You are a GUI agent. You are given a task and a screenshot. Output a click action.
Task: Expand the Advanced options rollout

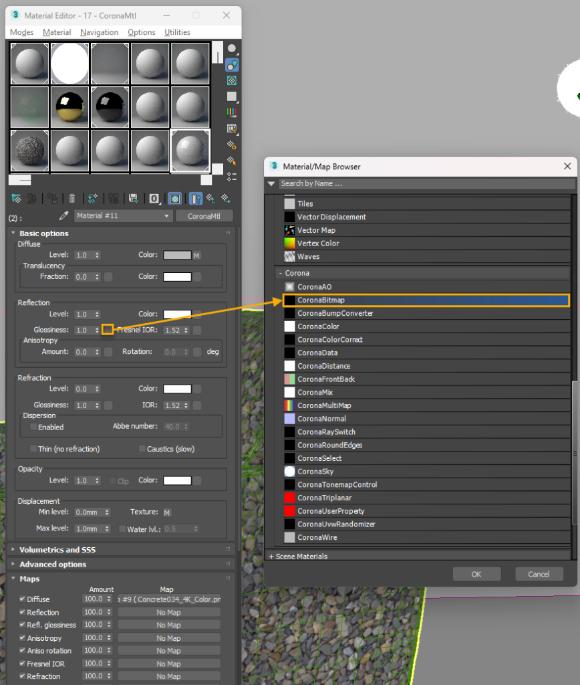[13, 564]
